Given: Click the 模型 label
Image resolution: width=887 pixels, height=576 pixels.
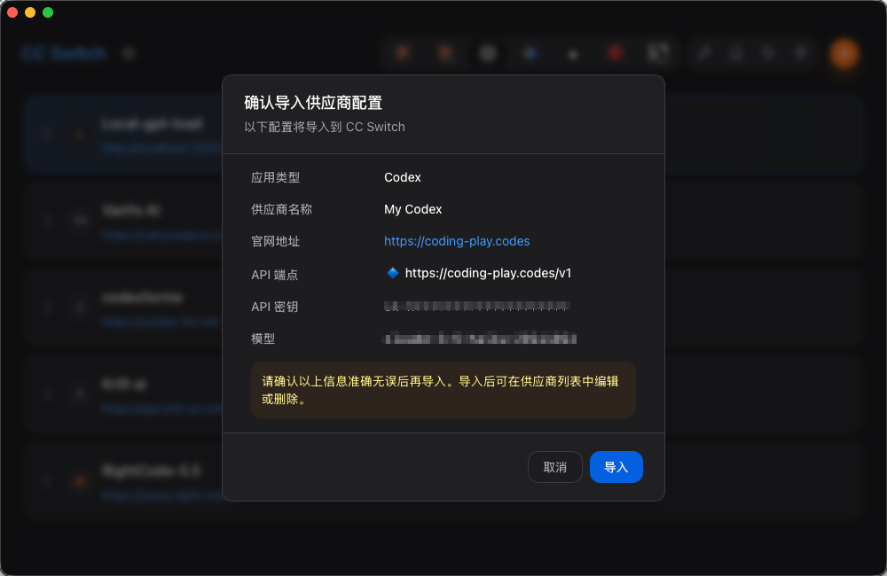Looking at the screenshot, I should (x=263, y=339).
